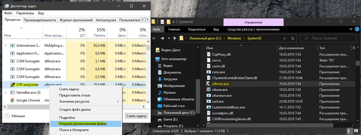This screenshot has width=361, height=135.
Task: Open the Quick Access Toolbar customize dropdown
Action: coord(174,22)
